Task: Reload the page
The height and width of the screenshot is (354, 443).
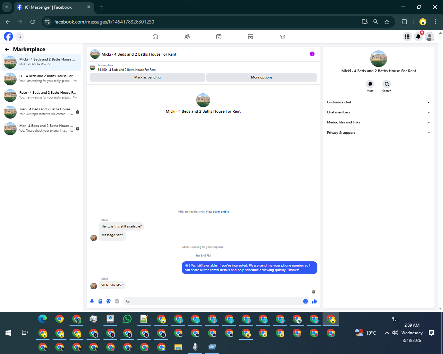Action: 33,22
